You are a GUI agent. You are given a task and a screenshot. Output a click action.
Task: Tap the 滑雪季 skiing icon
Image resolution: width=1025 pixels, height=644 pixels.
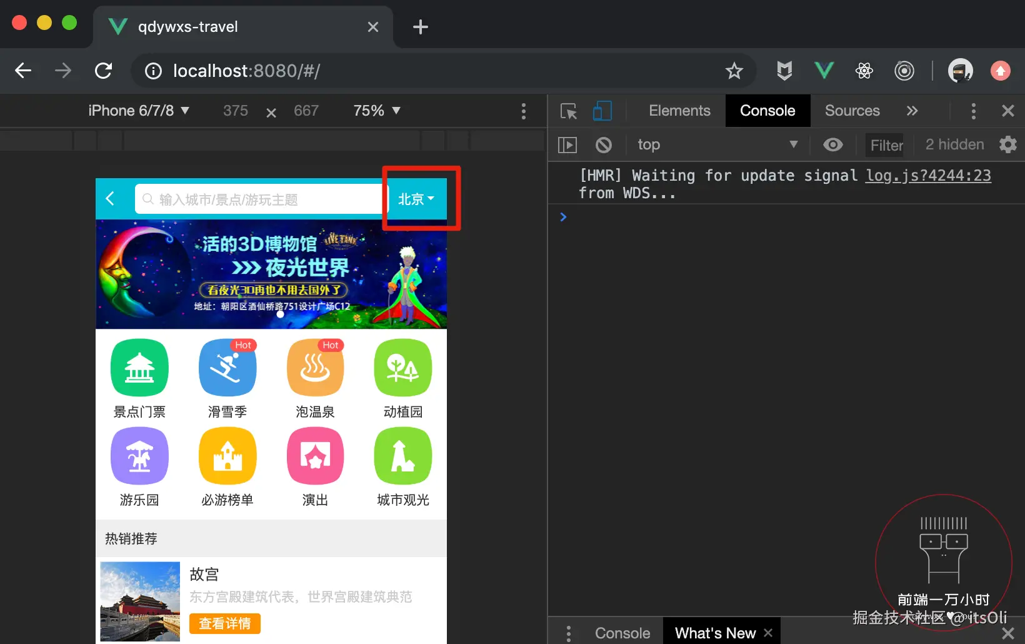pos(227,368)
